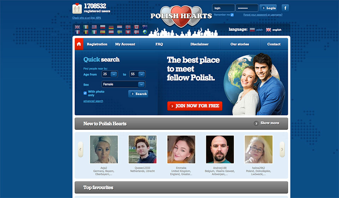The height and width of the screenshot is (198, 339).
Task: Switch site language to Polish
Action: coord(256,30)
